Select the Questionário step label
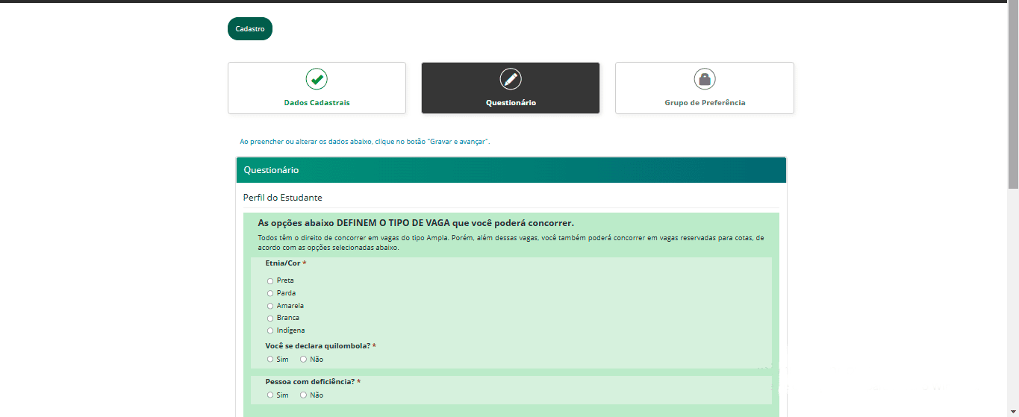 click(x=511, y=103)
